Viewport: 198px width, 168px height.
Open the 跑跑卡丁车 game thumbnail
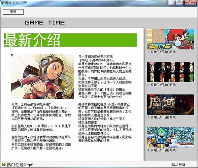[x=171, y=39]
